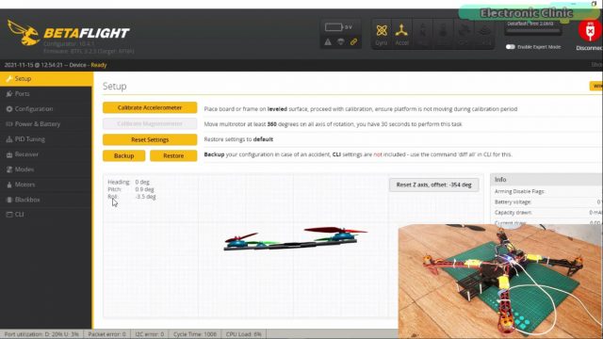
Task: Click the Betaflight bee logo
Action: pyautogui.click(x=24, y=33)
